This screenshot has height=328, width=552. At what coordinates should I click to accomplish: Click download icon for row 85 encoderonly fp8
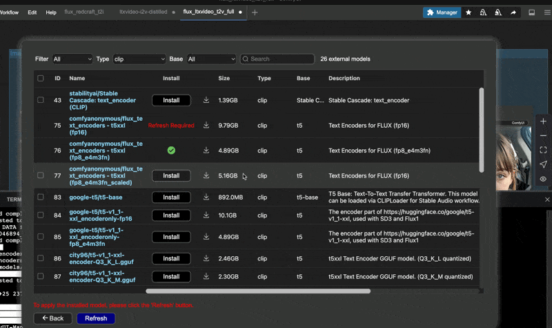click(206, 236)
